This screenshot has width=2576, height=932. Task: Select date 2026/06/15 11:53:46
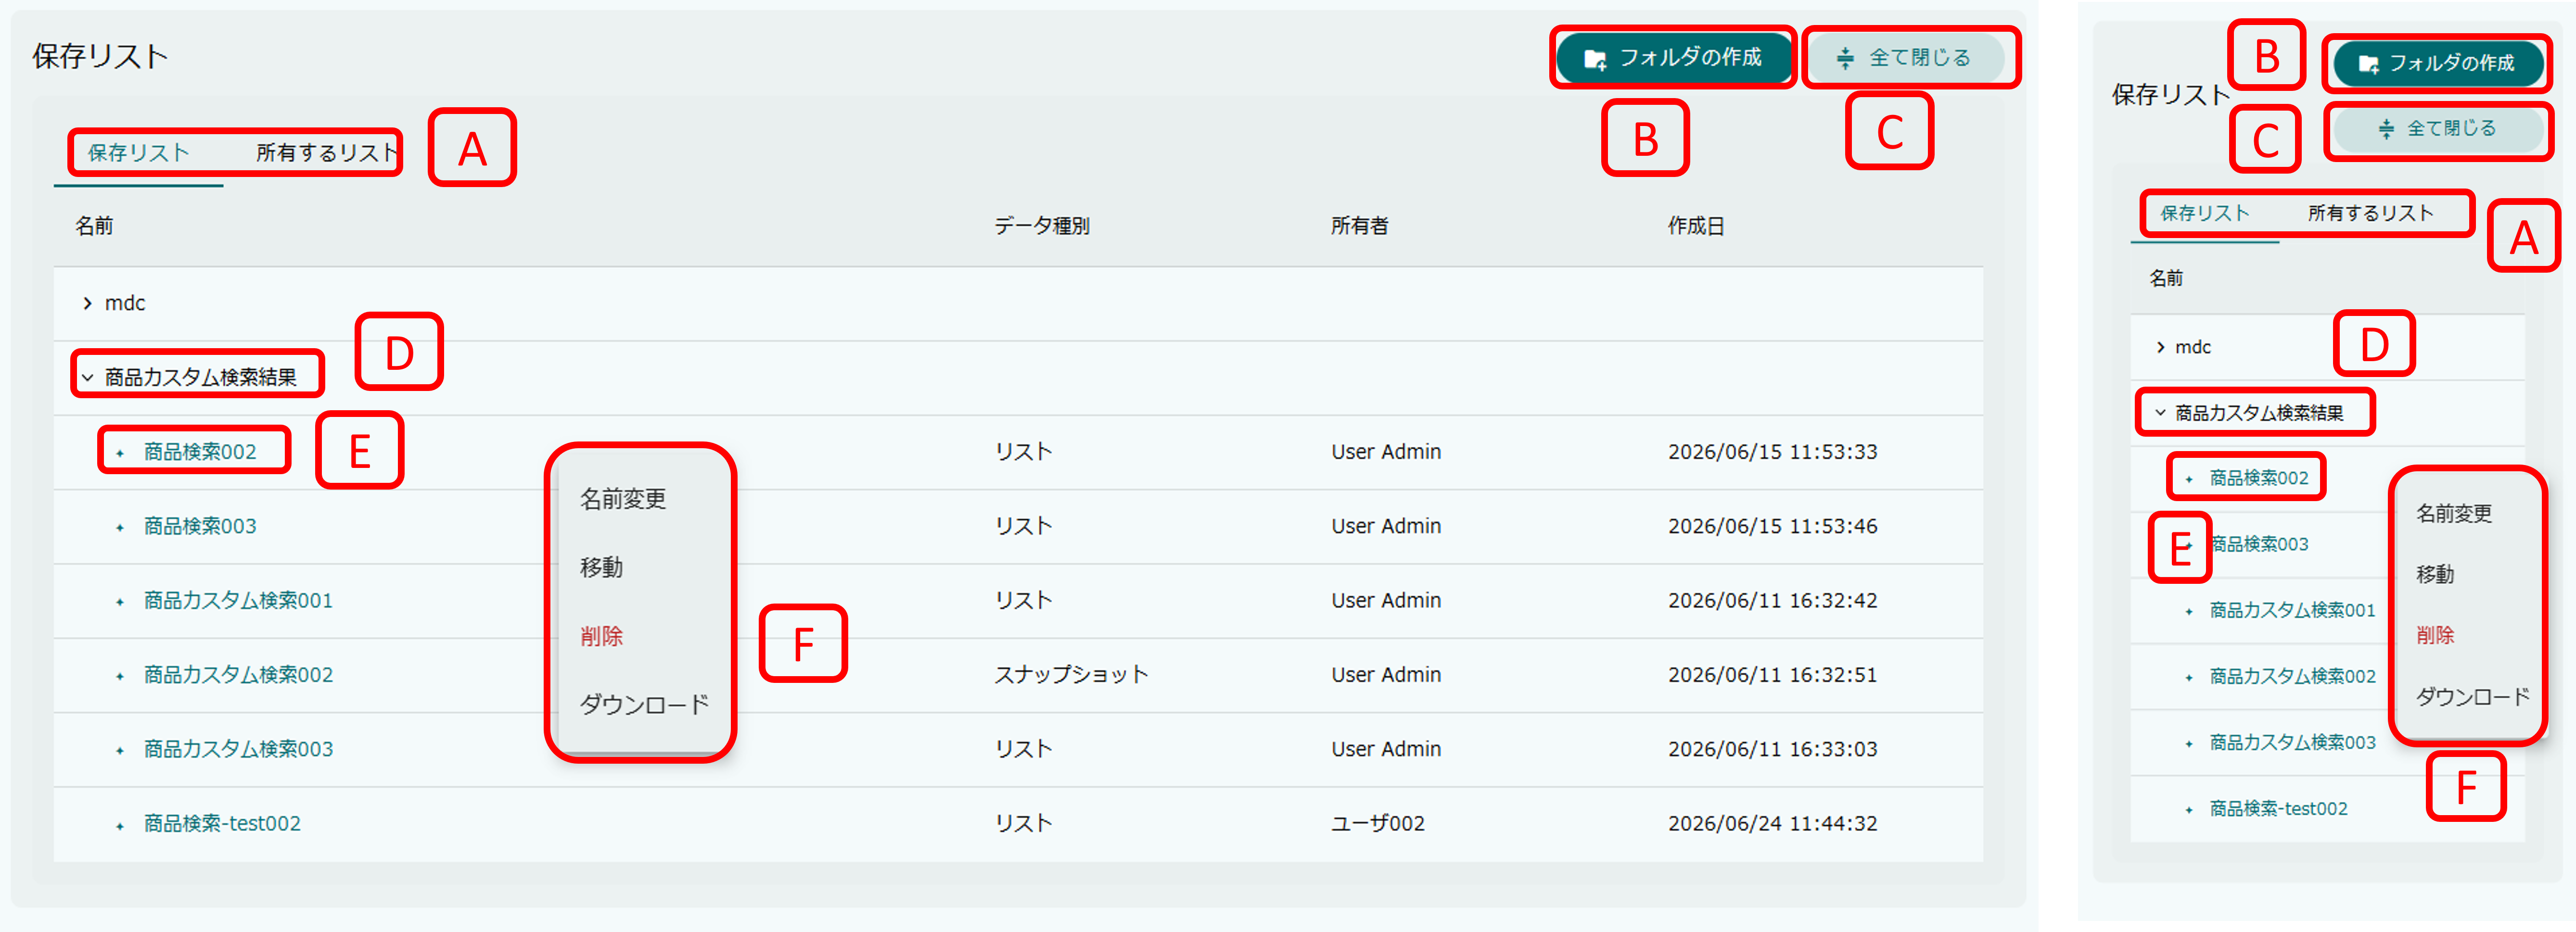coord(1773,526)
